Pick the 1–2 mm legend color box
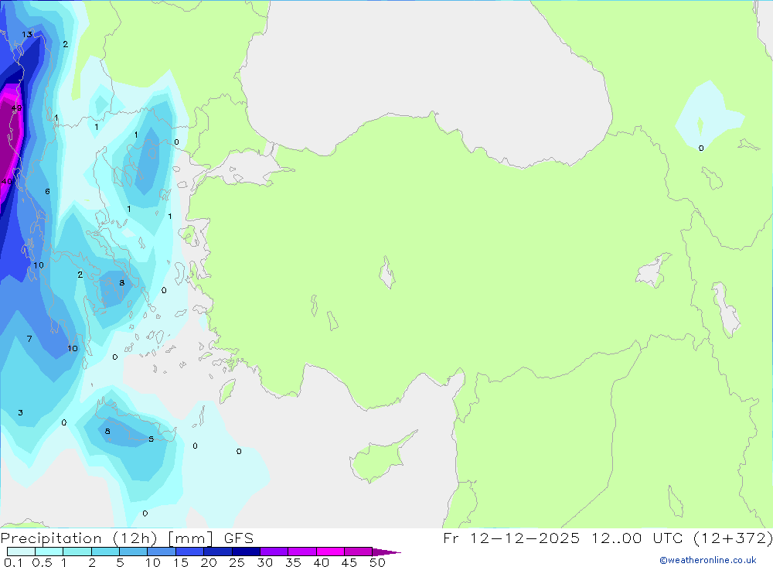This screenshot has width=773, height=567. tap(77, 552)
